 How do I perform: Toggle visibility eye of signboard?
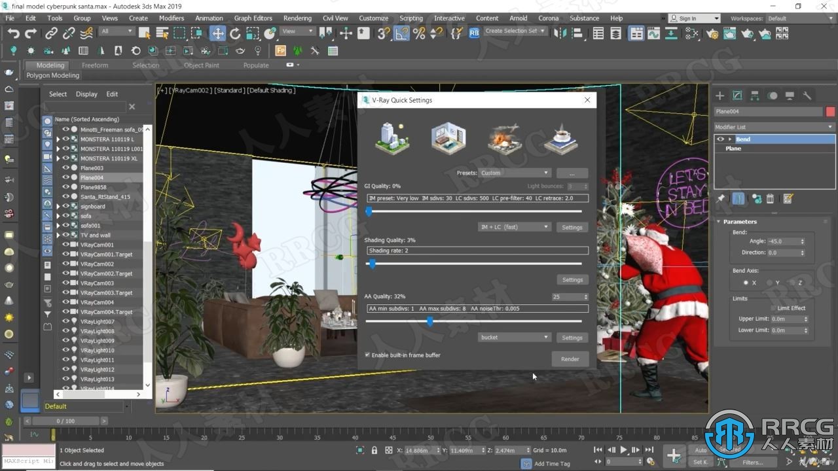(65, 206)
